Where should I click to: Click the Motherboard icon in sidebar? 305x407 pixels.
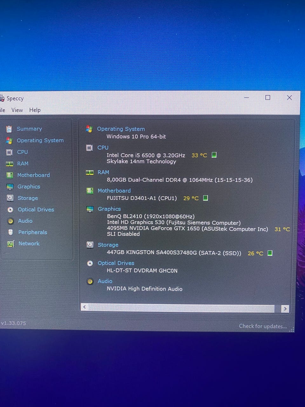(10, 175)
